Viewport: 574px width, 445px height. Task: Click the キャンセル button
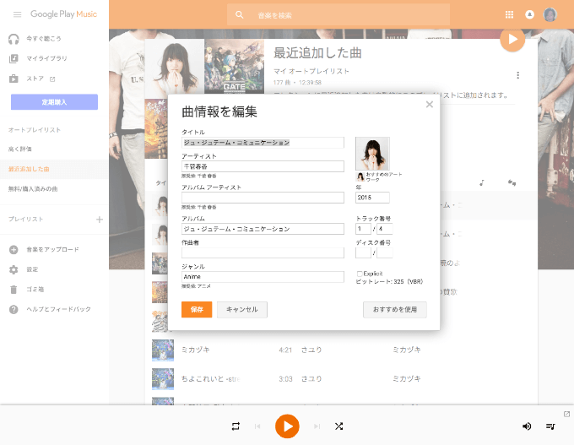(242, 310)
